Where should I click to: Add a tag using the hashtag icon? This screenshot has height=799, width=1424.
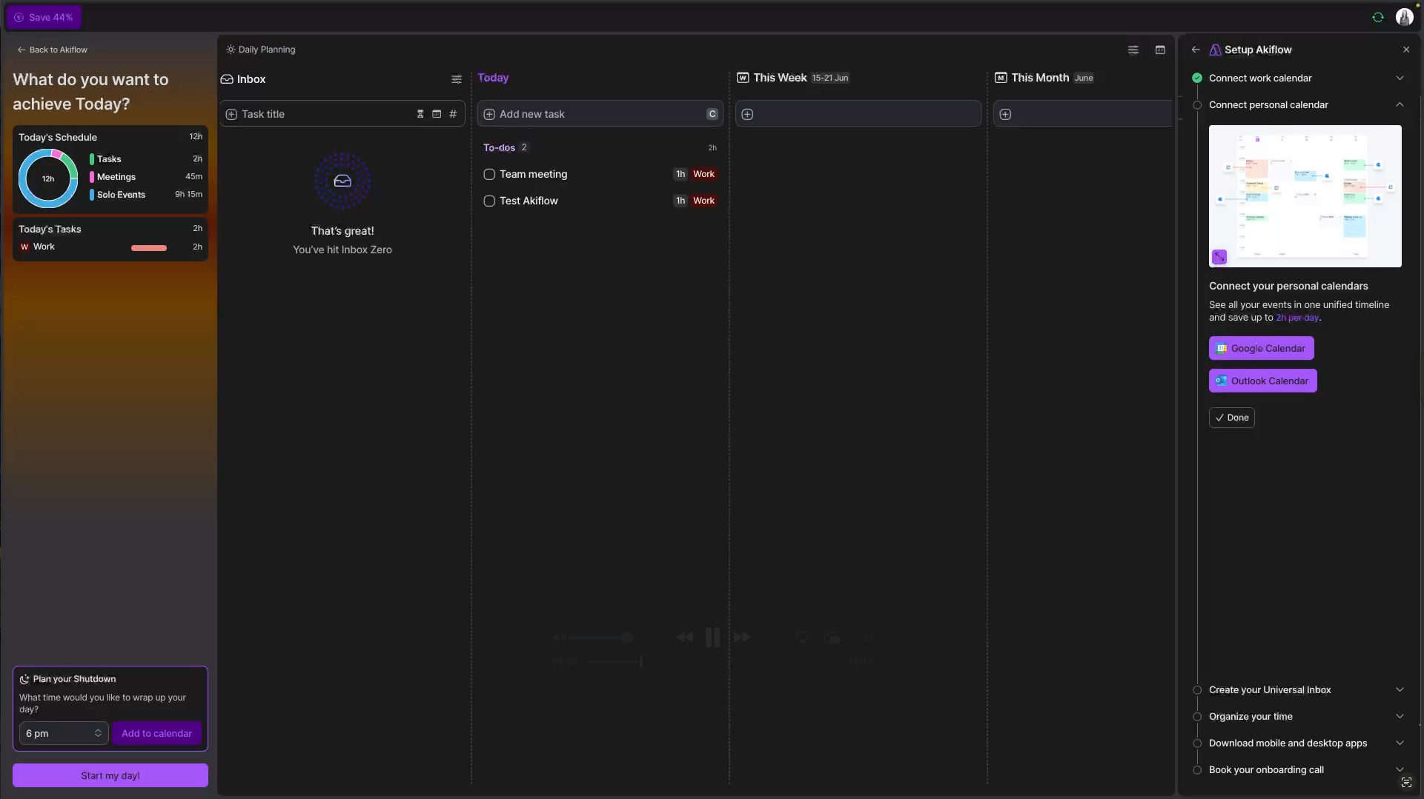453,114
